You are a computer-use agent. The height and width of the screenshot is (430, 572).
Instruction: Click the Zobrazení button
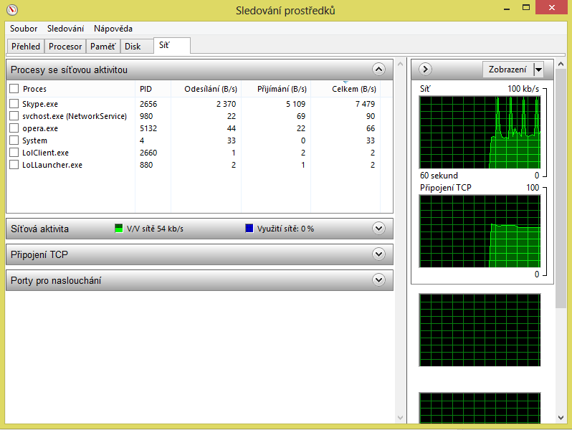[x=507, y=70]
